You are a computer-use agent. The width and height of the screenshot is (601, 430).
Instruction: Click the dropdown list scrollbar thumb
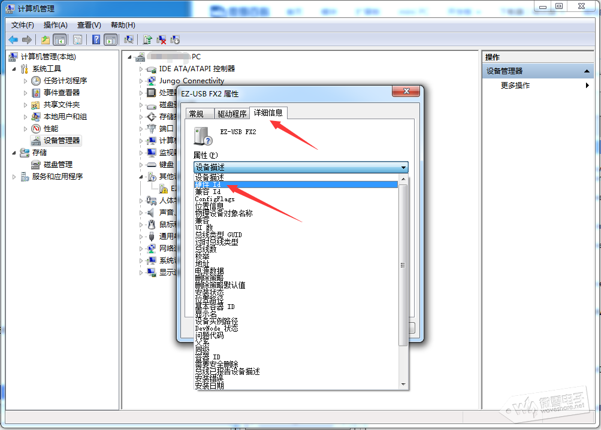point(403,265)
